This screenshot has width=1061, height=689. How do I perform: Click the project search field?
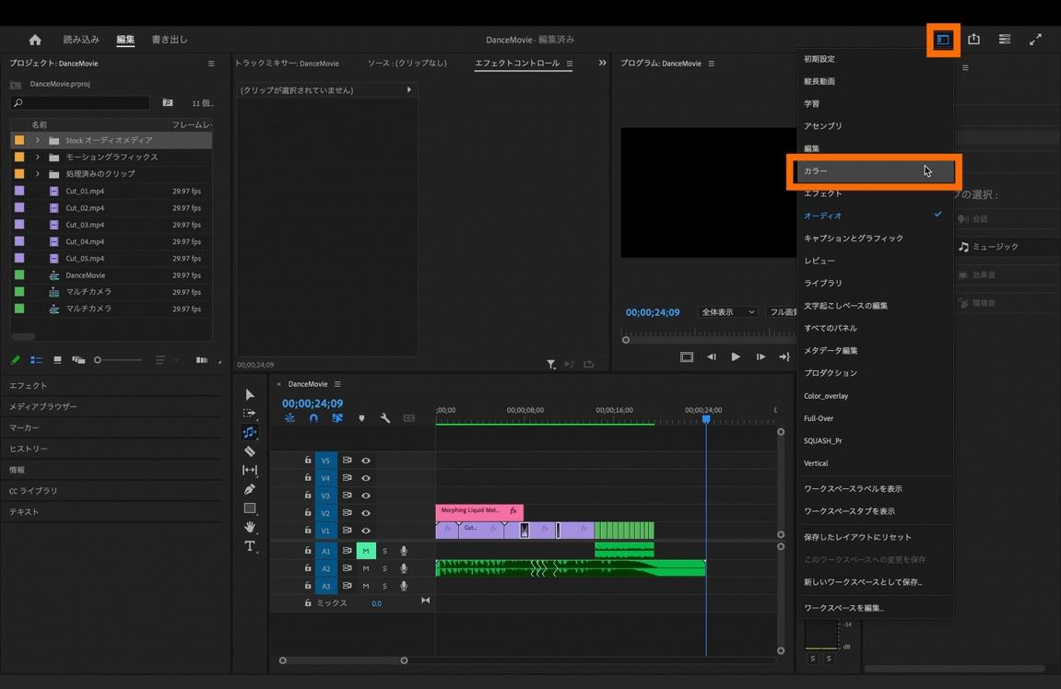click(x=80, y=103)
